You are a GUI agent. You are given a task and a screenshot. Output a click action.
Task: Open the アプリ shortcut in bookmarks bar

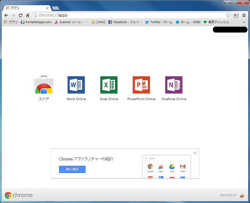pyautogui.click(x=11, y=22)
